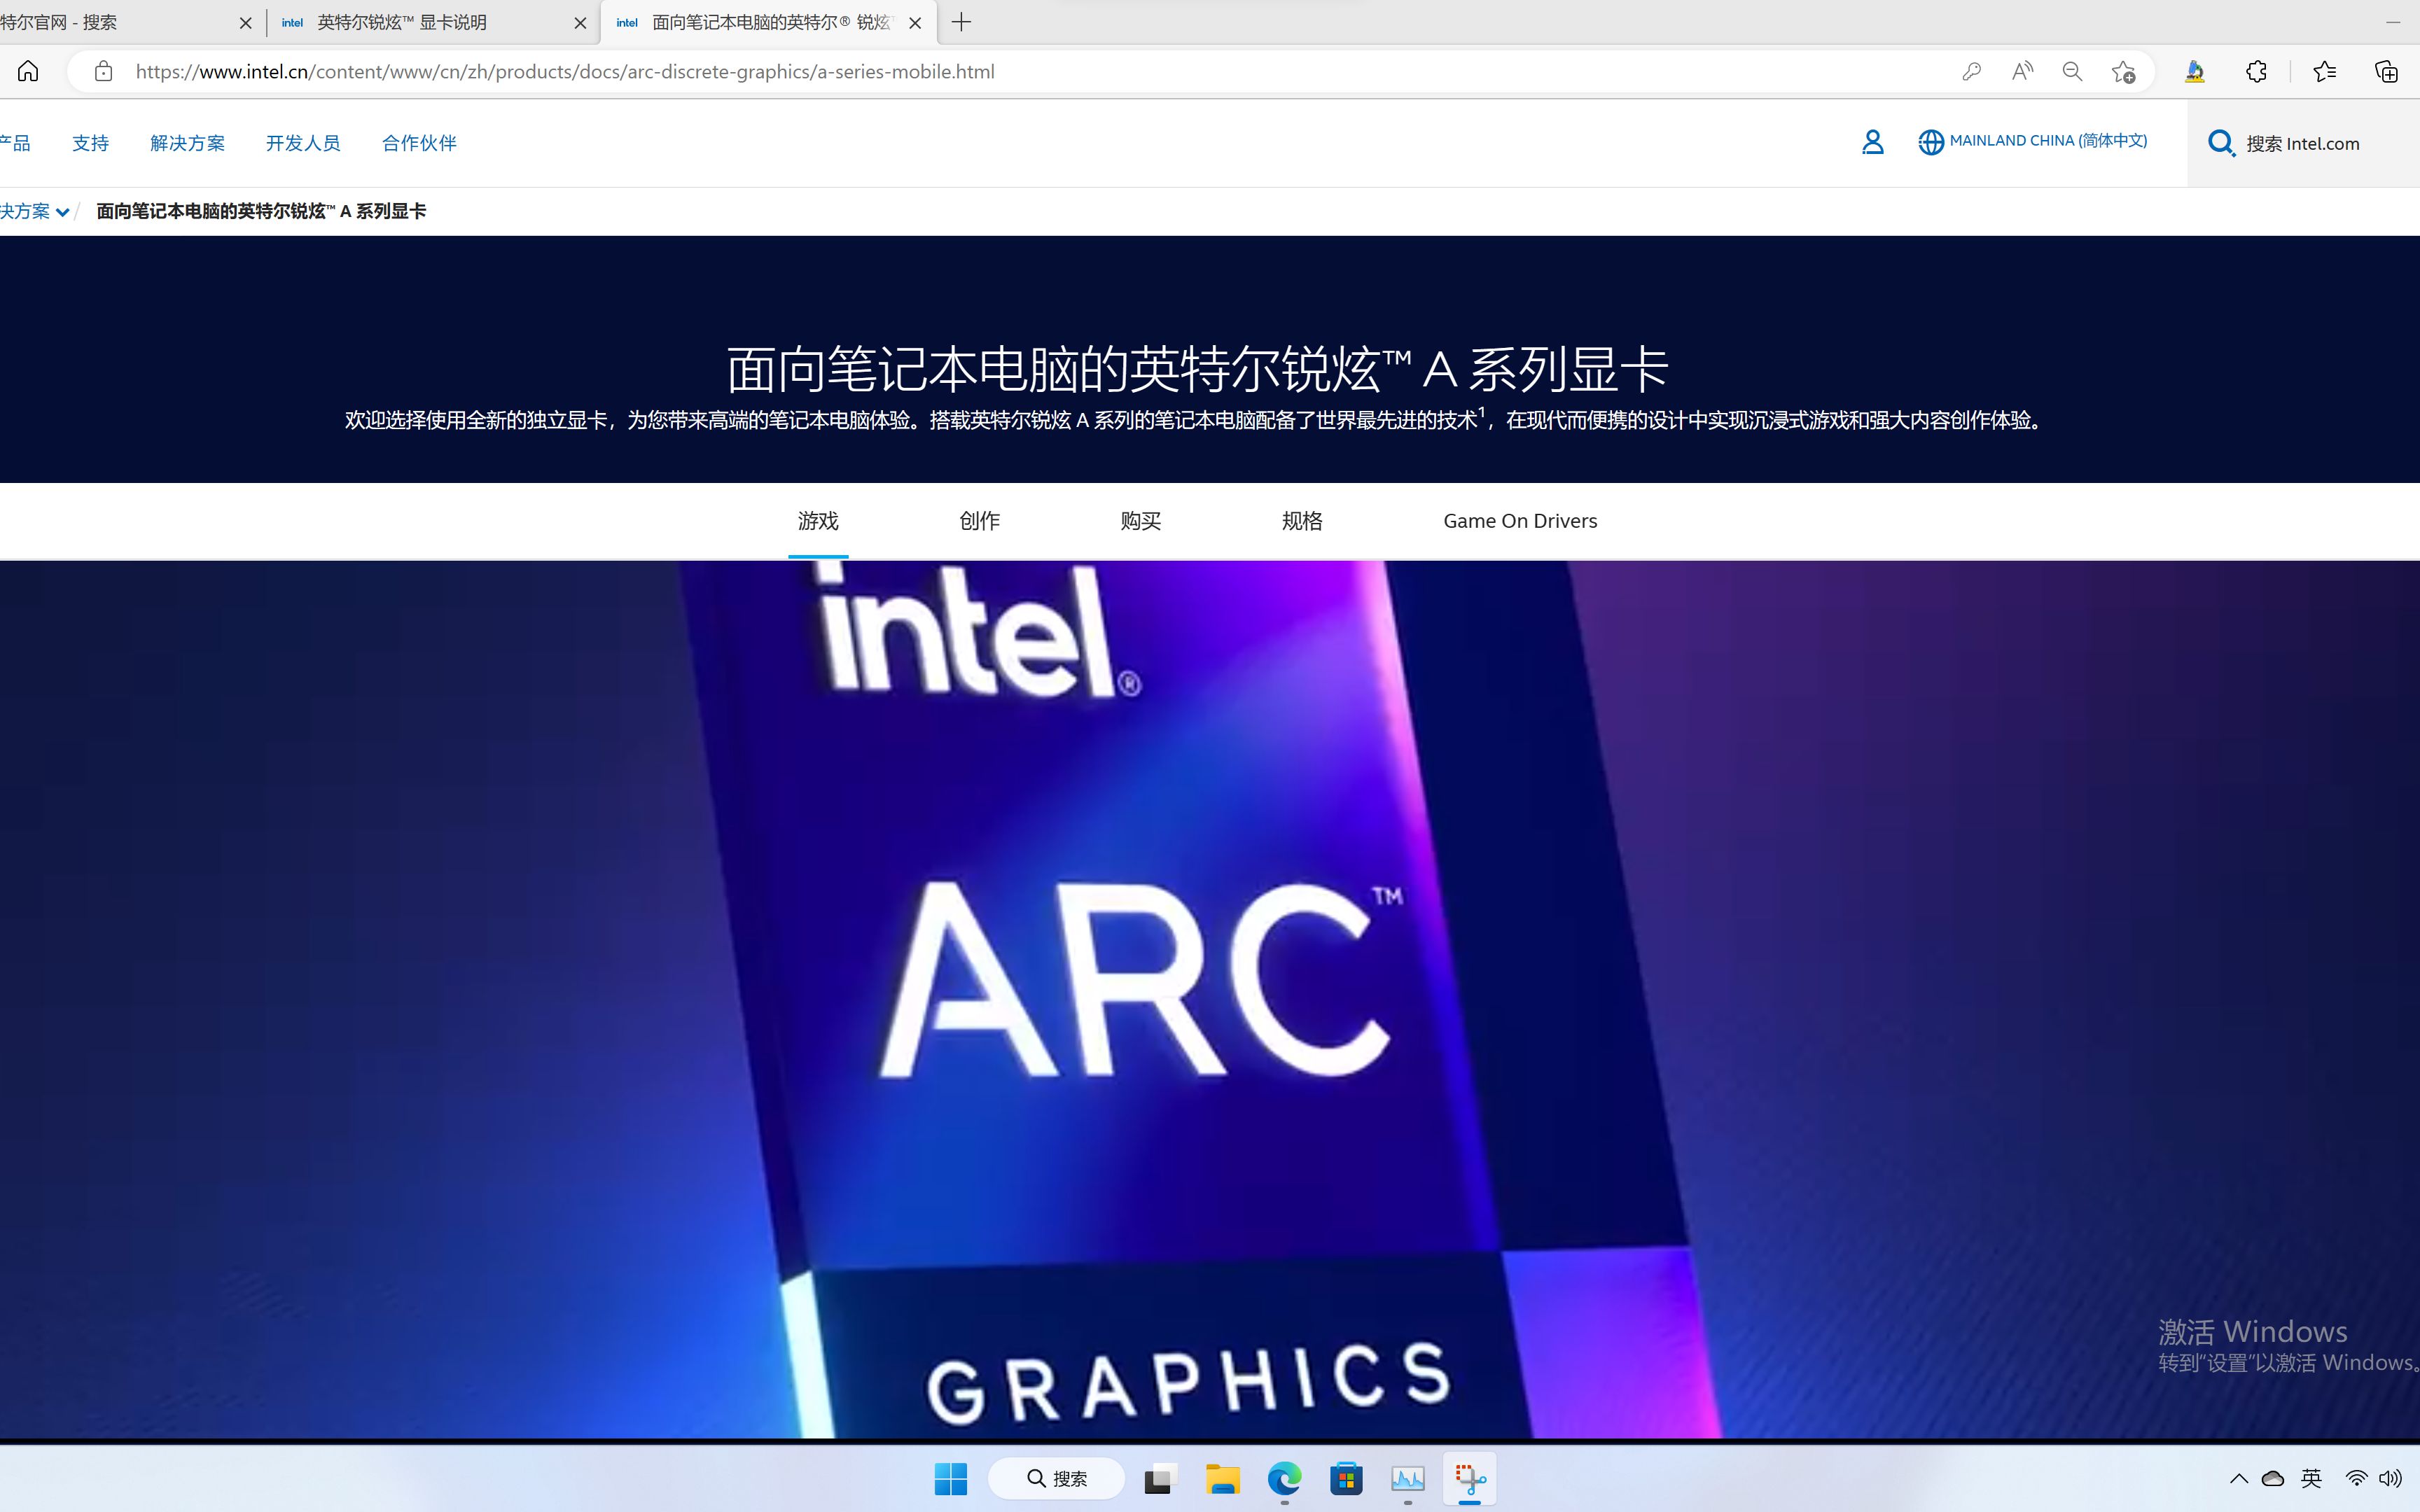Activate Read Aloud icon in address bar
The width and height of the screenshot is (2420, 1512).
click(x=2022, y=71)
